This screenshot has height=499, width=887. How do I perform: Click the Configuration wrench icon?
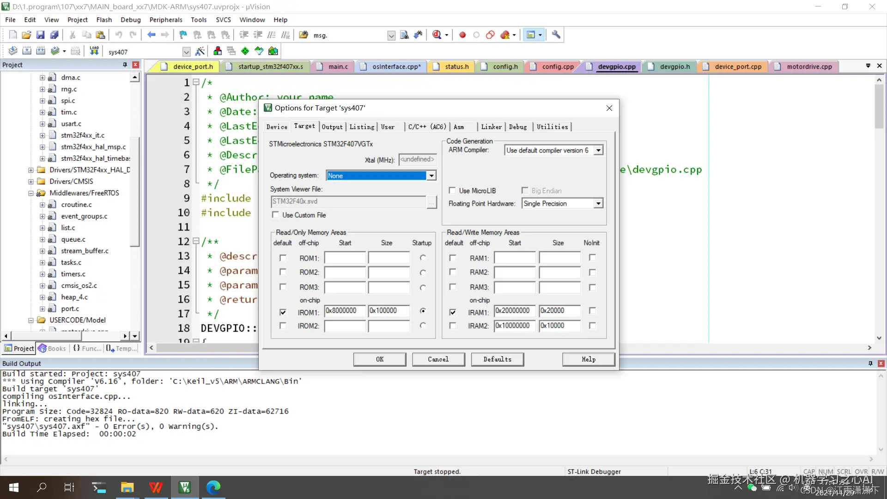click(x=556, y=35)
